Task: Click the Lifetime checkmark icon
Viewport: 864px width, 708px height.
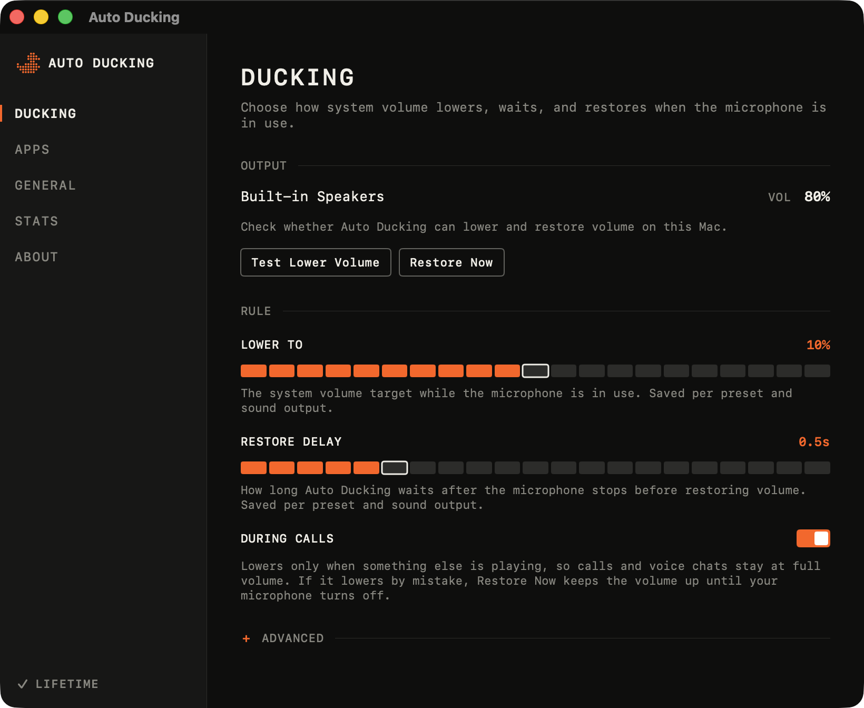Action: tap(23, 684)
